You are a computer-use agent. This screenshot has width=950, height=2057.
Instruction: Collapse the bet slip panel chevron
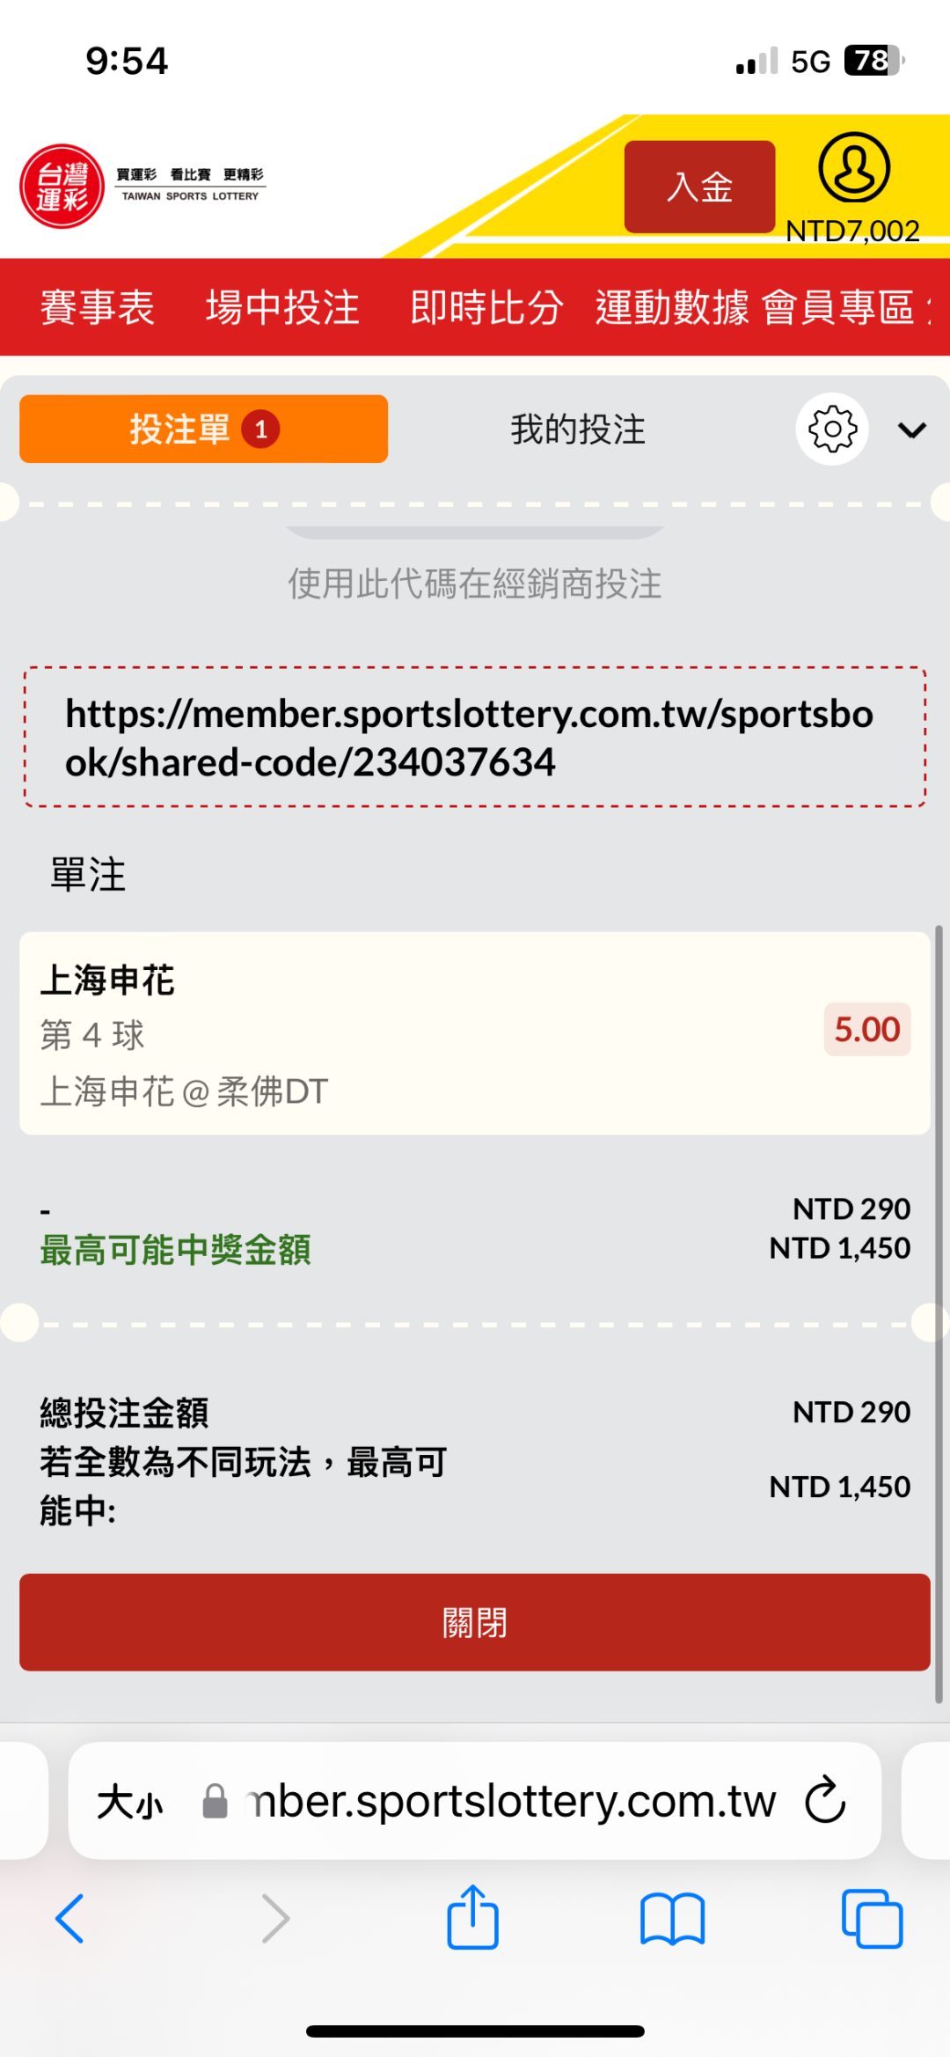912,430
